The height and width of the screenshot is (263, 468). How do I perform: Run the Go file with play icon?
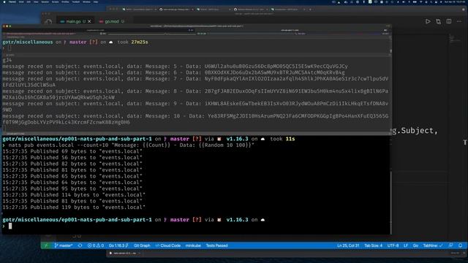point(428,21)
